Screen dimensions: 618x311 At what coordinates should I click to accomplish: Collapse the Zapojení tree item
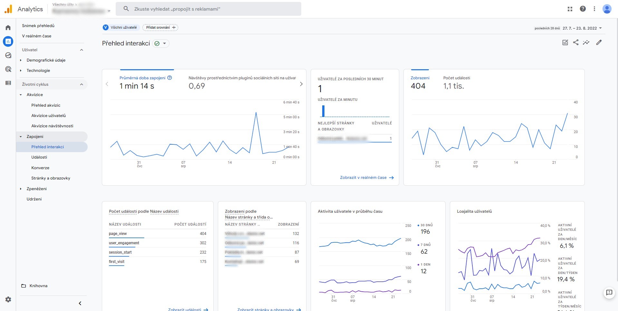coord(21,137)
